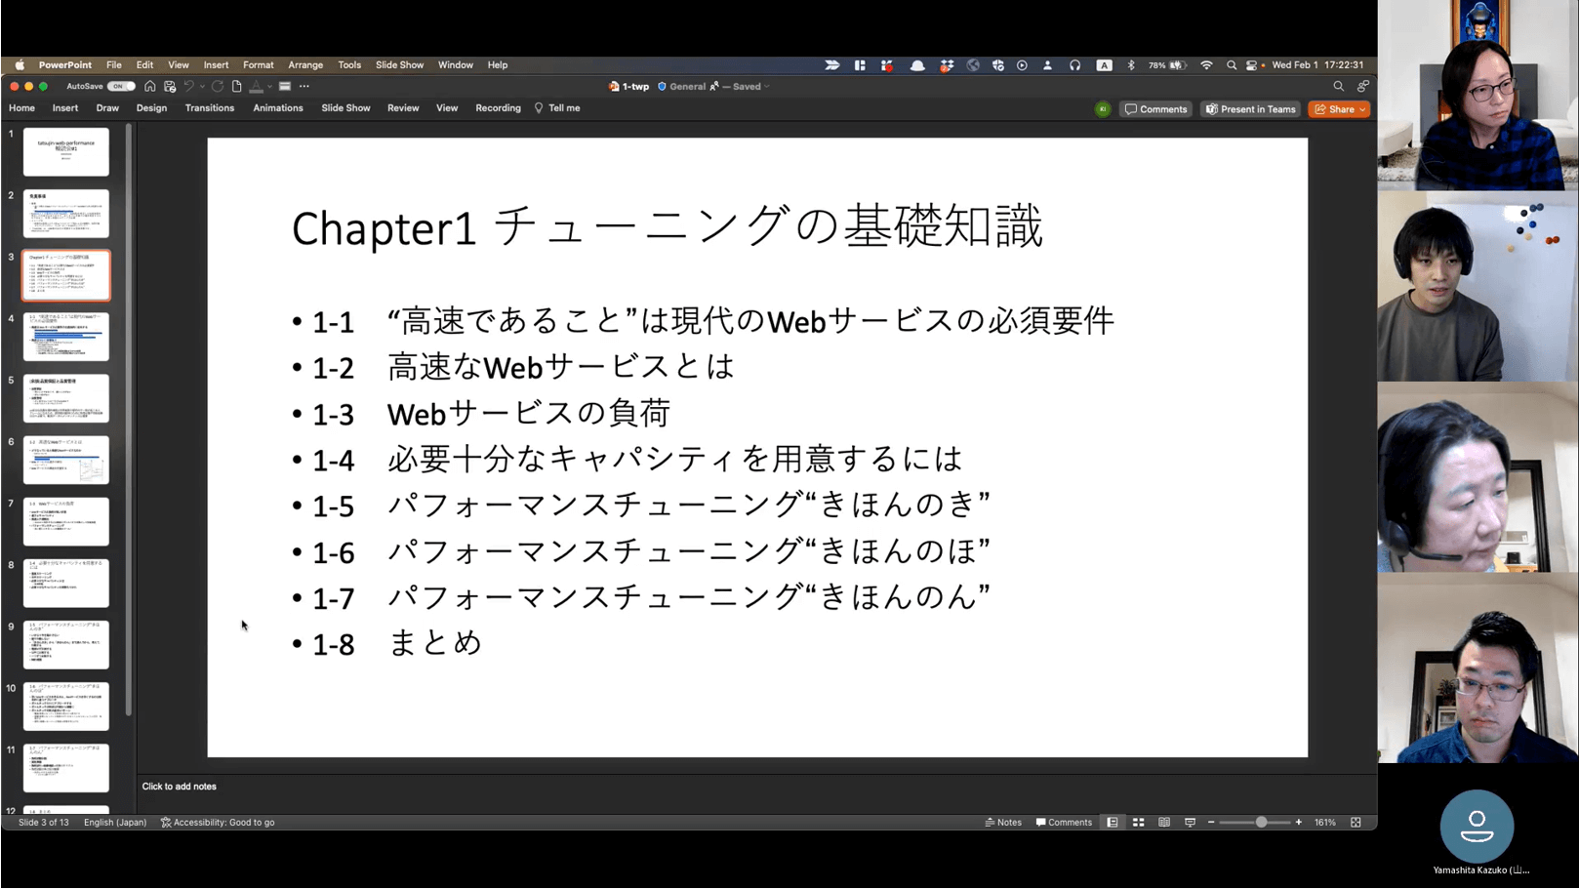Open Spotlight search in macOS menu bar

(1232, 65)
